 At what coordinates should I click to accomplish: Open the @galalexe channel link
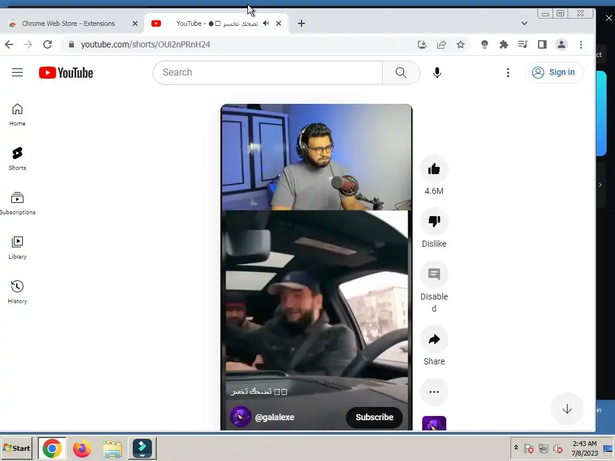(x=274, y=417)
